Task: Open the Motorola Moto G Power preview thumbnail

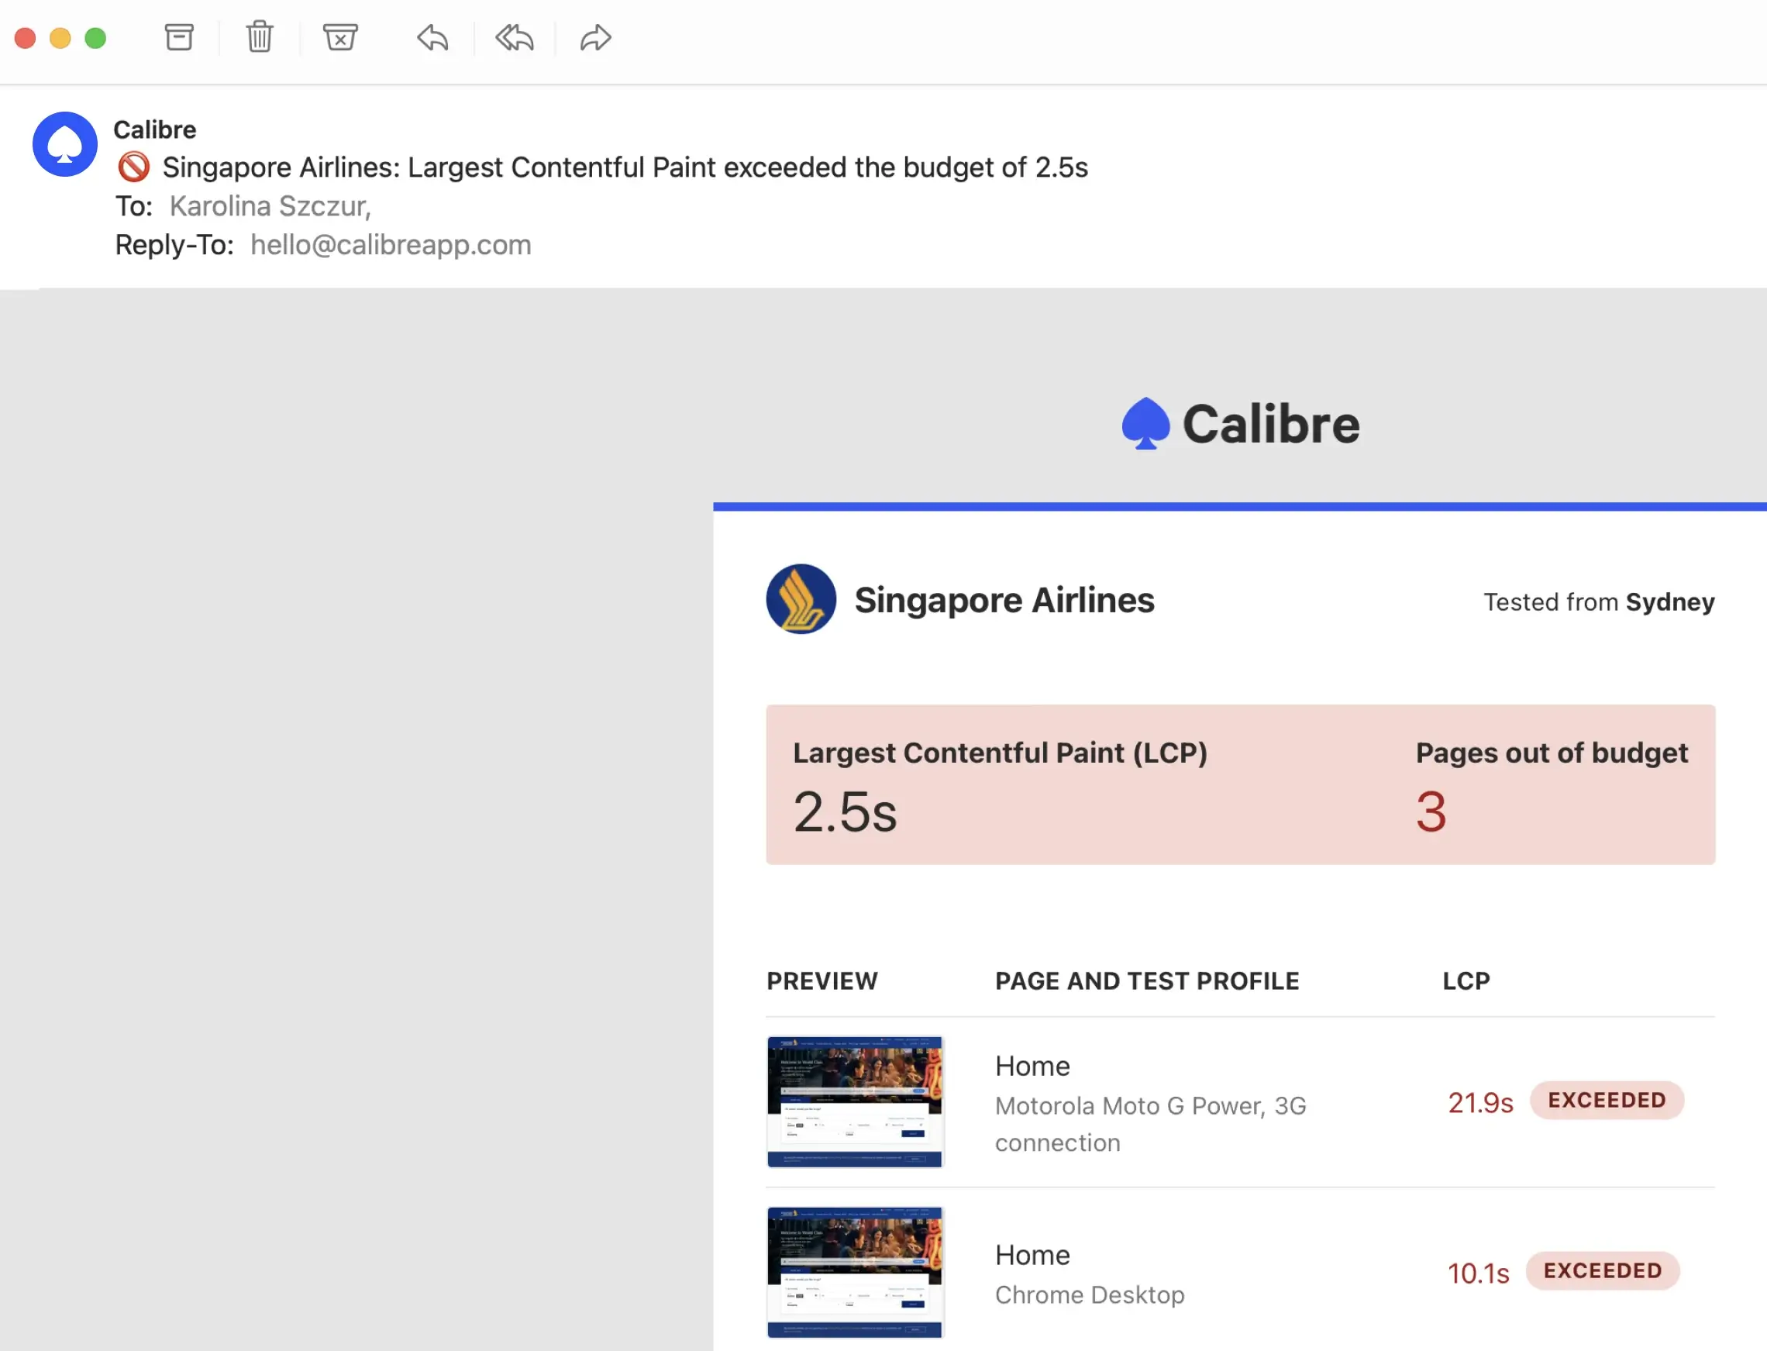Action: point(855,1101)
